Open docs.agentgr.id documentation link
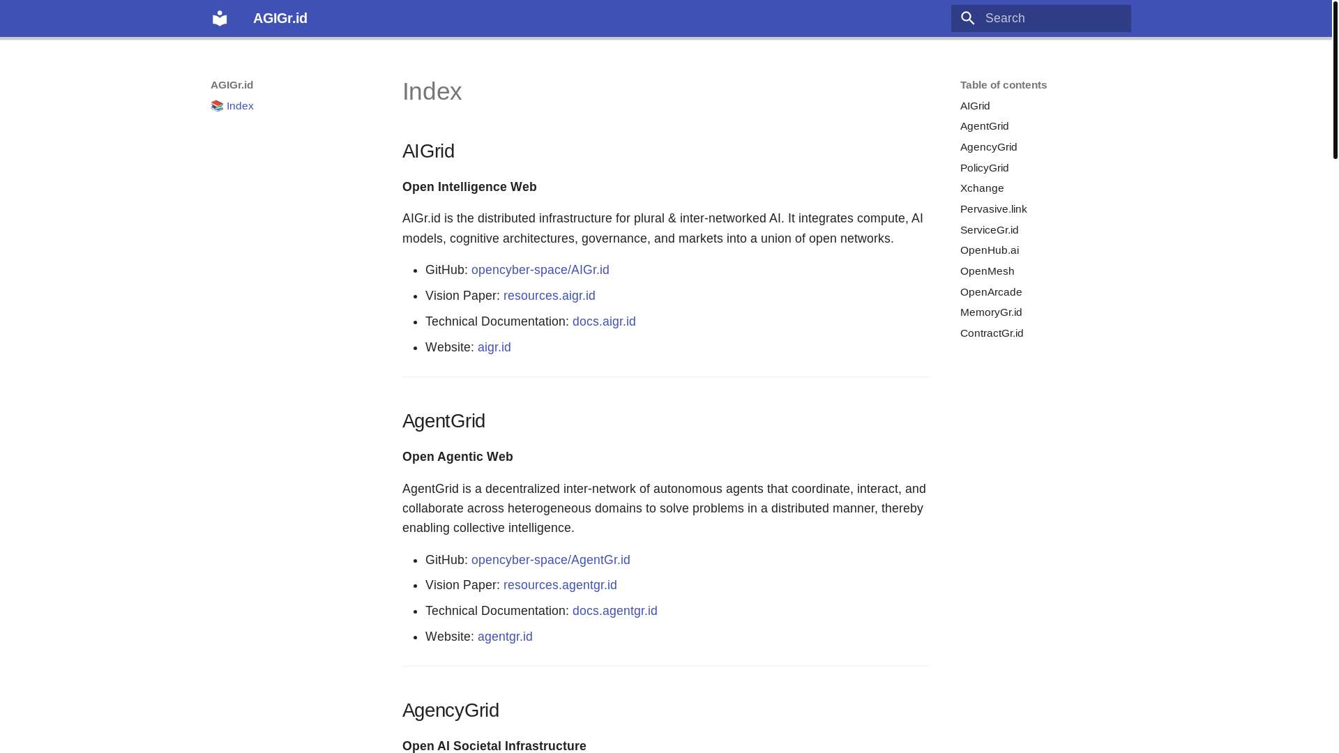This screenshot has height=753, width=1339. pyautogui.click(x=614, y=611)
